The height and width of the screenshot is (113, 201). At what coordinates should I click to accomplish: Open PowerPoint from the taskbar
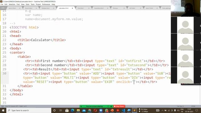112,110
